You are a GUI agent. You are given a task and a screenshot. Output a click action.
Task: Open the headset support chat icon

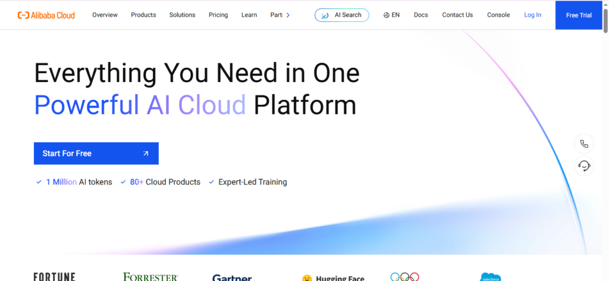584,166
